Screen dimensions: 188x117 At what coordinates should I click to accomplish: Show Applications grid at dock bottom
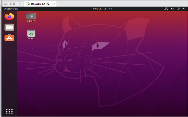pyautogui.click(x=9, y=111)
